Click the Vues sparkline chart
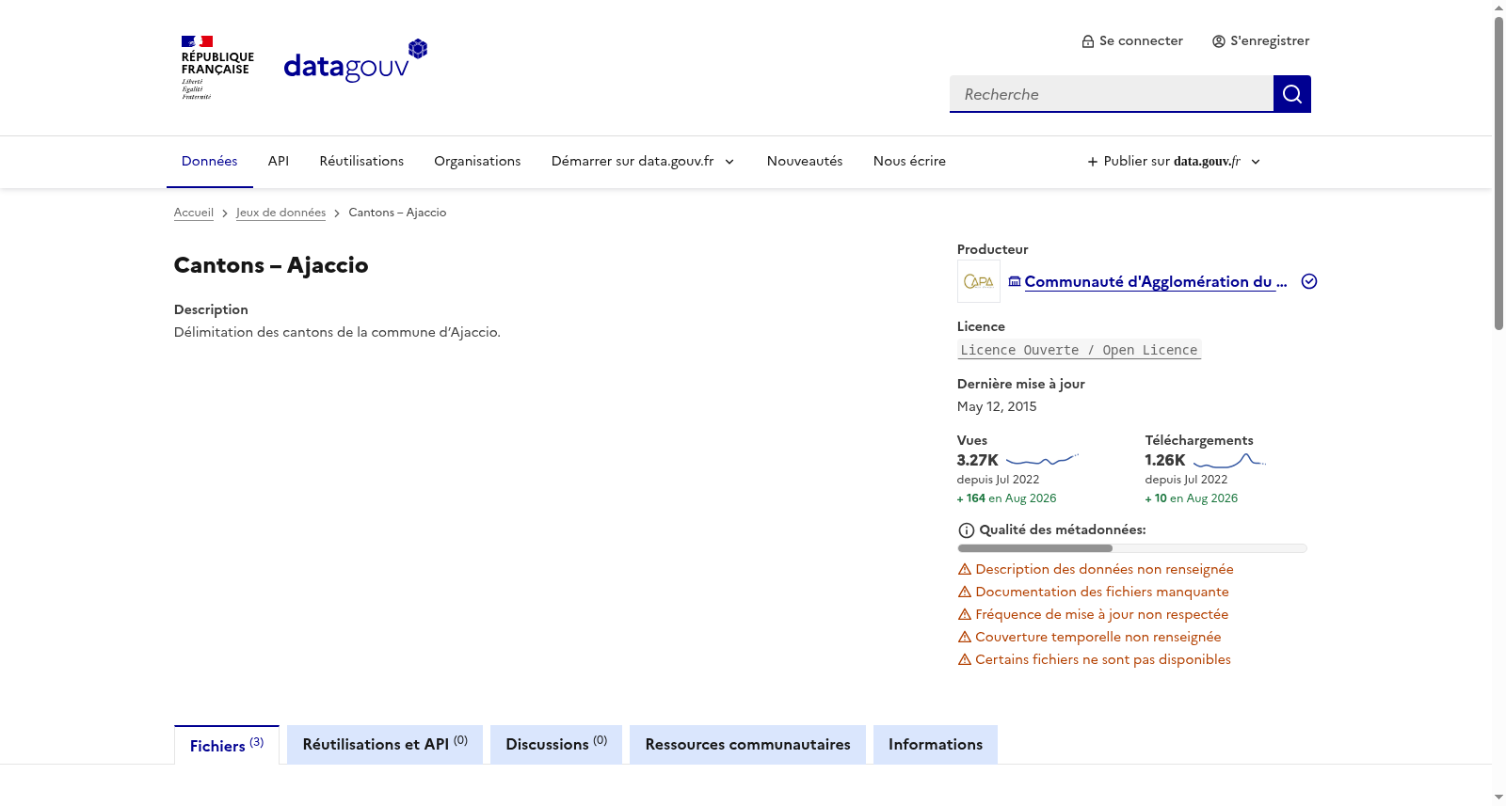The width and height of the screenshot is (1506, 806). point(1042,460)
